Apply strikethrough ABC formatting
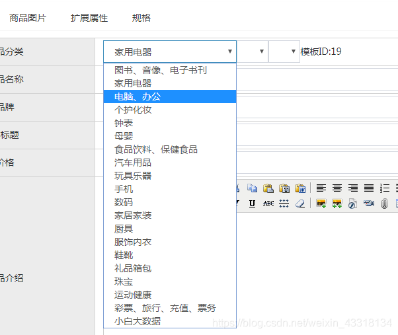The width and height of the screenshot is (398, 335). click(x=268, y=204)
